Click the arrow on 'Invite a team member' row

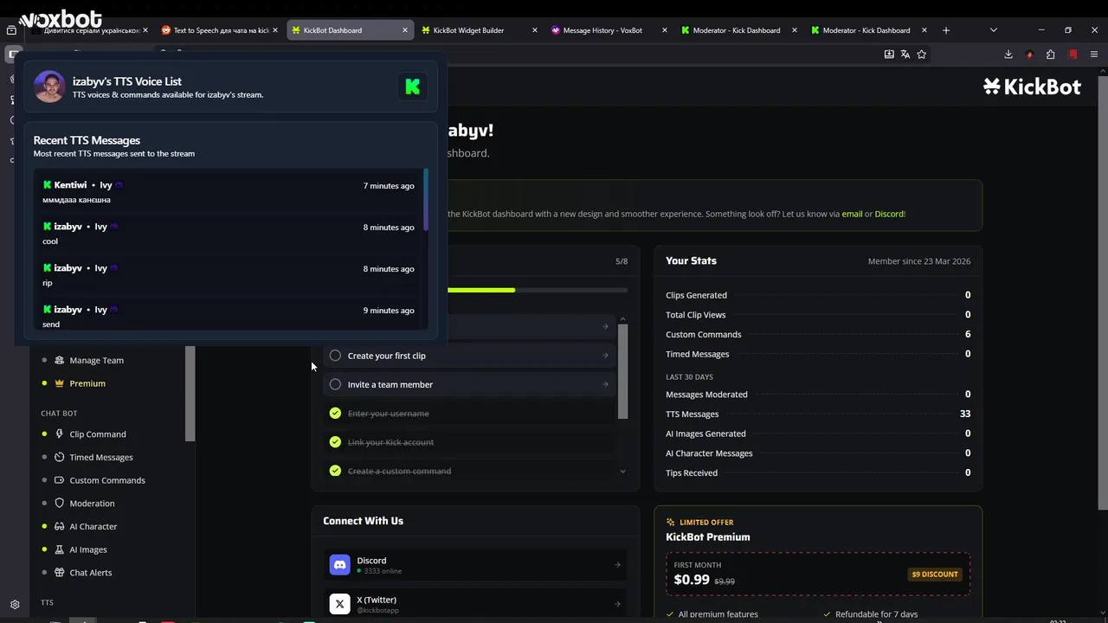coord(605,384)
